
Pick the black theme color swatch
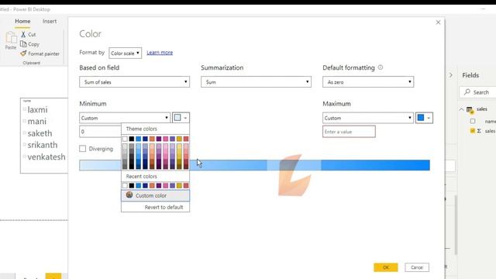pyautogui.click(x=132, y=139)
